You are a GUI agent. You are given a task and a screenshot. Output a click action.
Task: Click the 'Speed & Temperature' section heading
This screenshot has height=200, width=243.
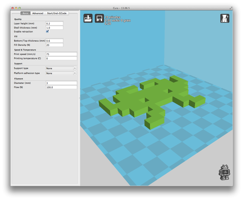[x=25, y=50]
